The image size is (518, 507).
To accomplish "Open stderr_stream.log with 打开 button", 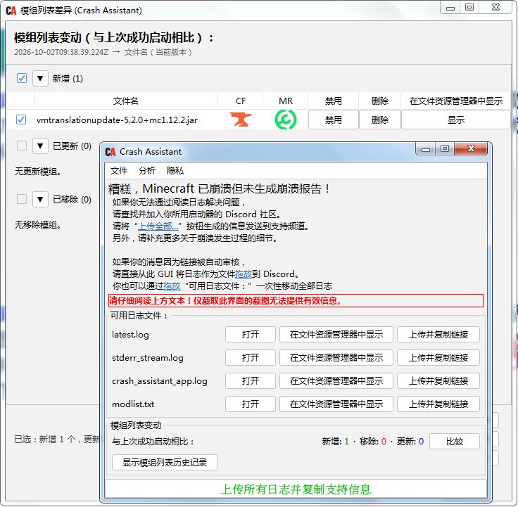I will click(x=251, y=358).
